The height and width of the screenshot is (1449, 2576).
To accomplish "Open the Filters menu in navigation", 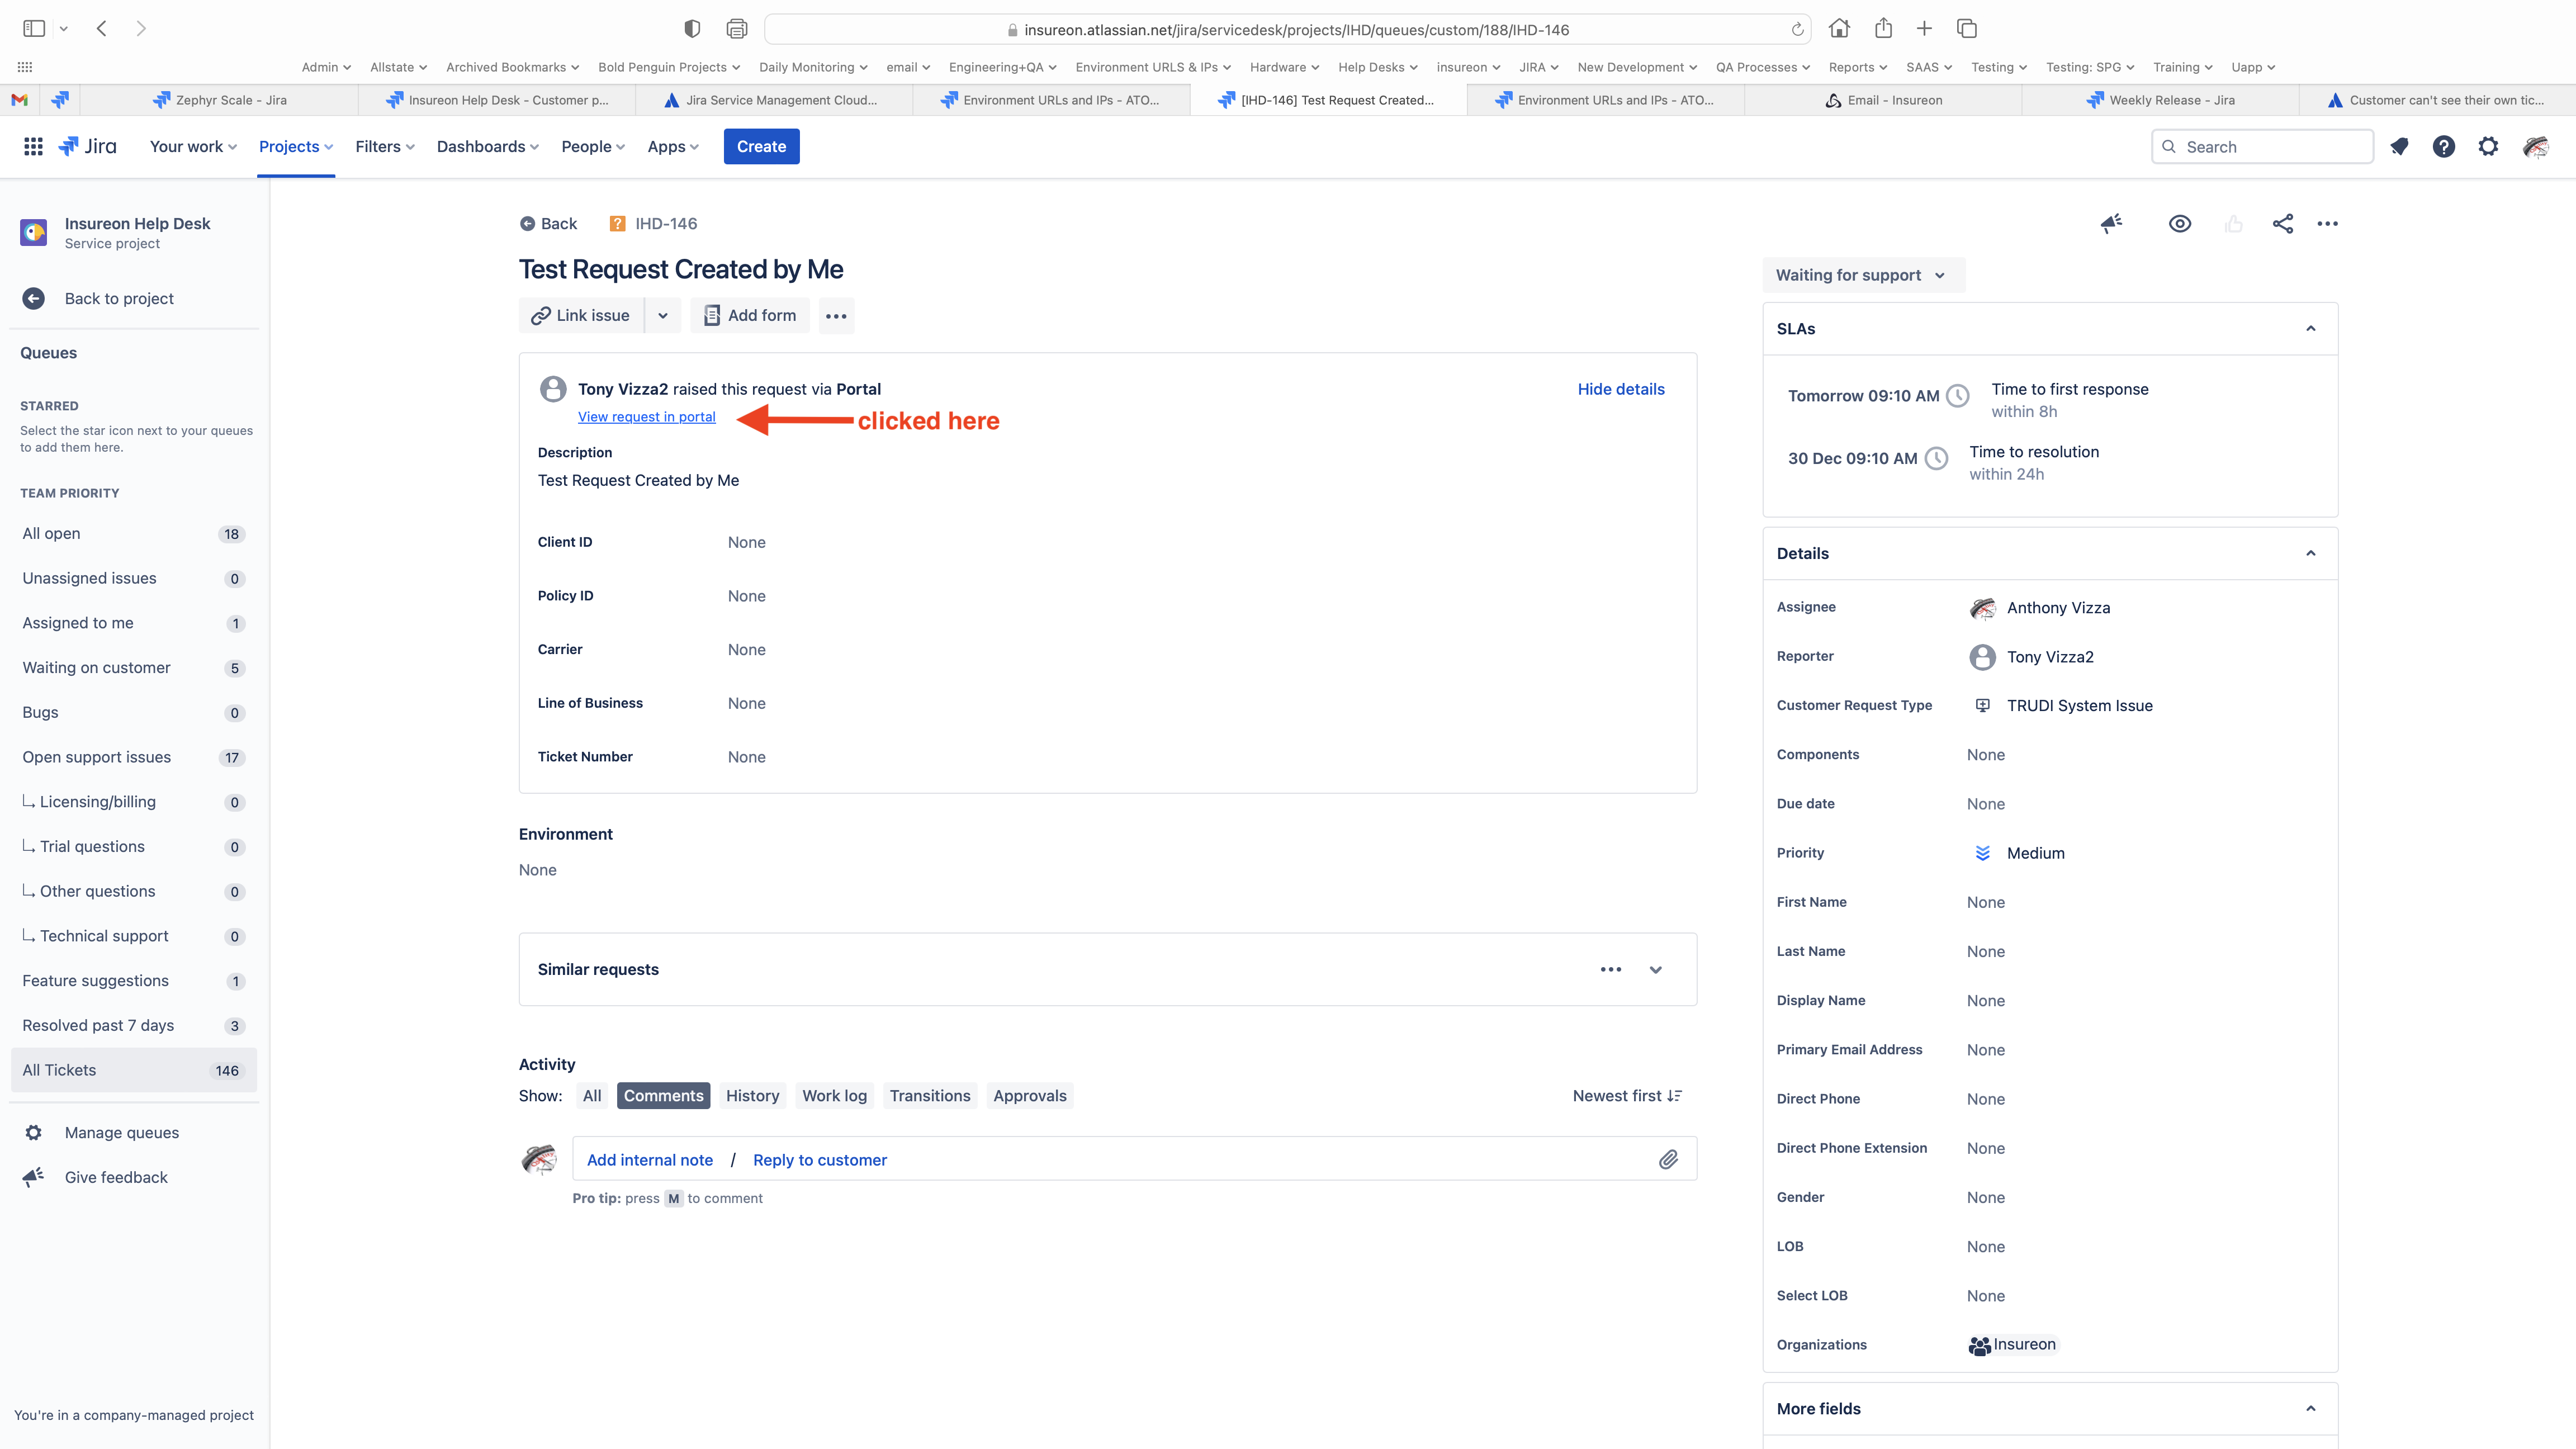I will 384,147.
